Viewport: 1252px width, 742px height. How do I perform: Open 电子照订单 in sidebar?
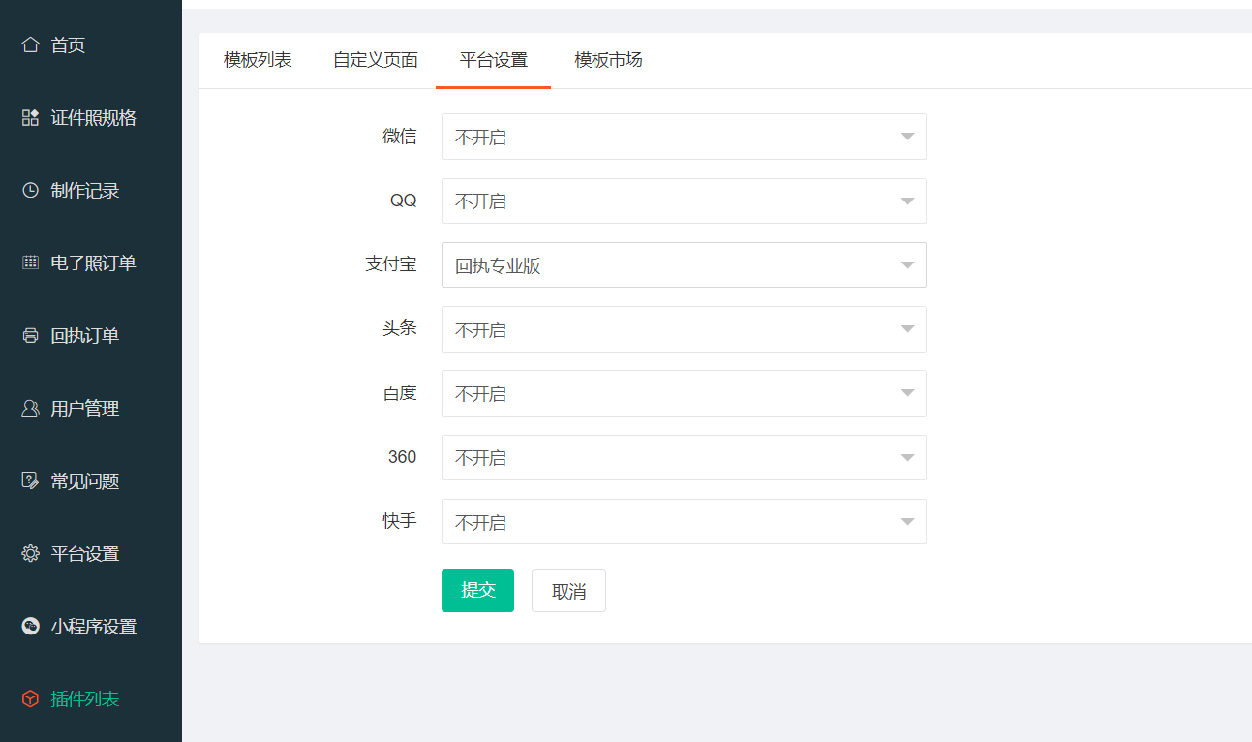[x=91, y=263]
